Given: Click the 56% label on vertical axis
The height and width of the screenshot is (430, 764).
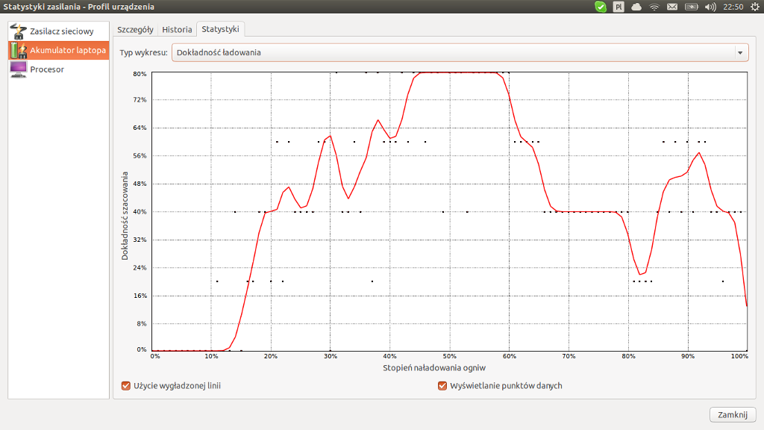Looking at the screenshot, I should tap(140, 156).
